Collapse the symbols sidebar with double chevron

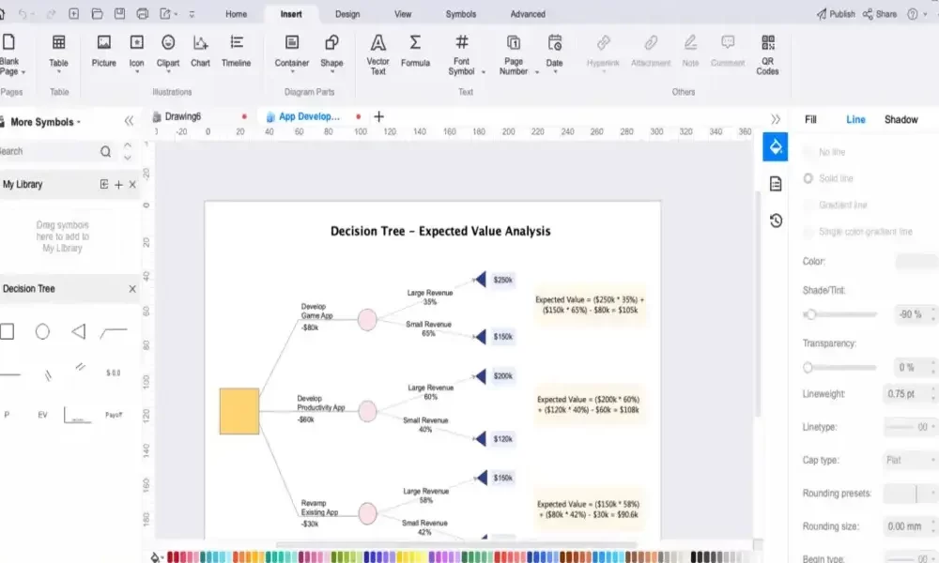coord(129,121)
